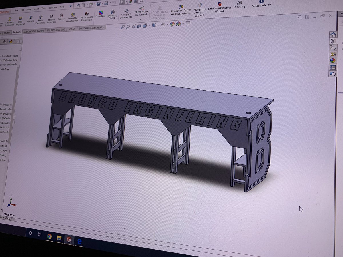This screenshot has height=257, width=343.
Task: Open the Tools menu
Action: [44, 8]
